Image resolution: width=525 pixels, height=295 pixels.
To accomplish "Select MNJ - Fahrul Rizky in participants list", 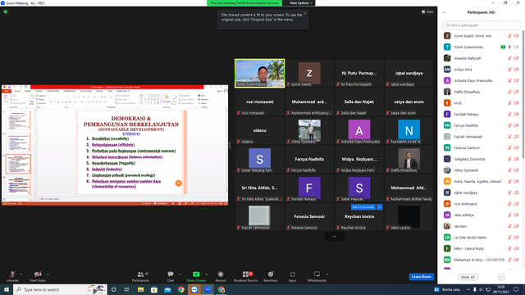I will click(482, 248).
